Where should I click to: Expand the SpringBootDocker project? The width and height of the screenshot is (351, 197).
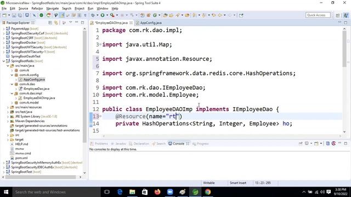(4, 43)
